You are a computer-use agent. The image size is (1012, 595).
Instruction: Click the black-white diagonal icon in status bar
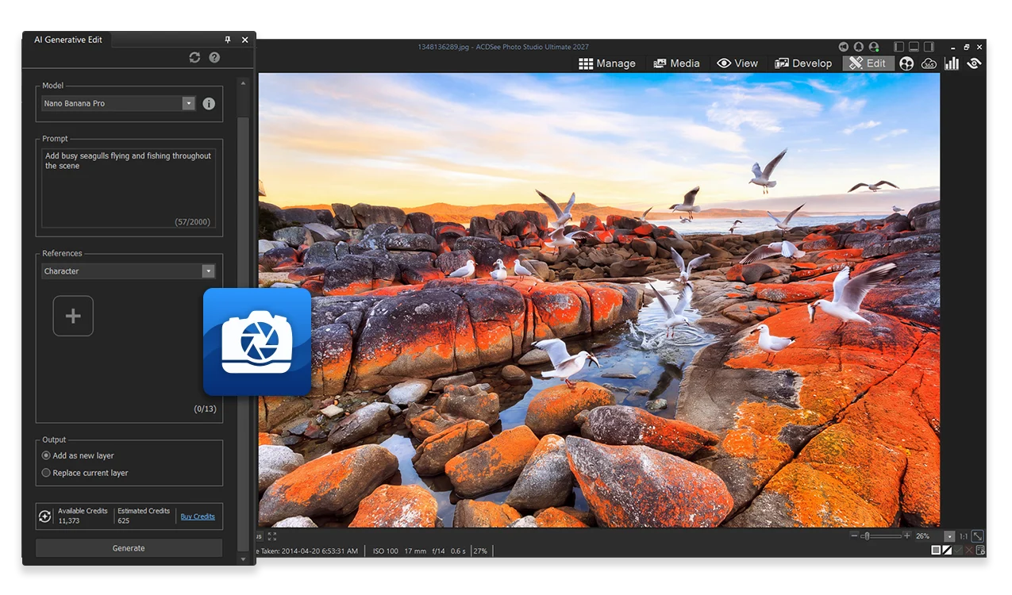tap(947, 550)
